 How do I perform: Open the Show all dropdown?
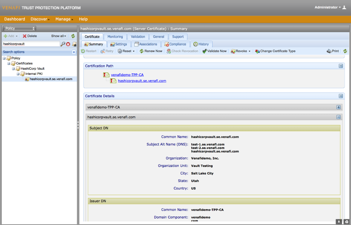click(x=58, y=36)
